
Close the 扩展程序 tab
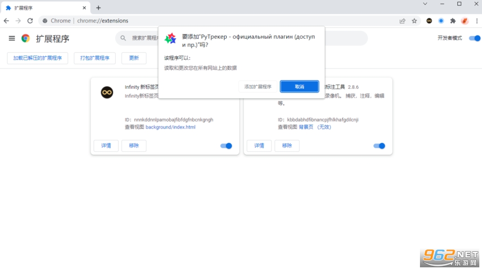pyautogui.click(x=84, y=8)
